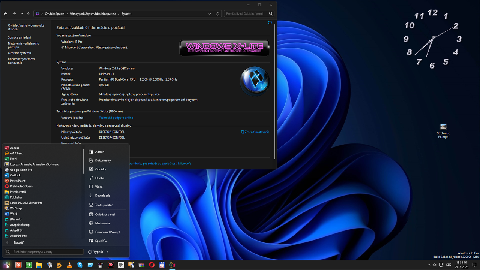Click Zmeniť nastavenie link
480x272 pixels.
pos(255,132)
